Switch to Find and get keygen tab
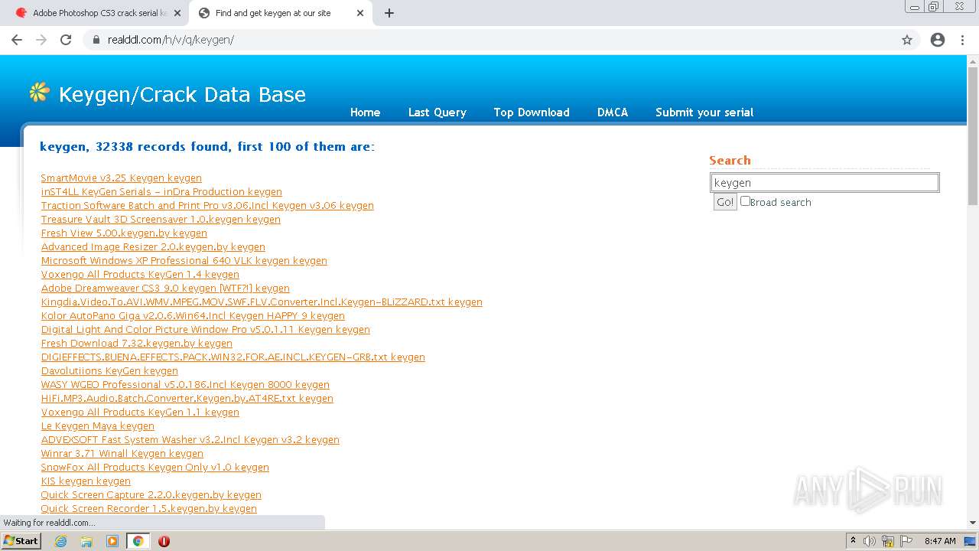Screen dimensions: 979x551 281,13
